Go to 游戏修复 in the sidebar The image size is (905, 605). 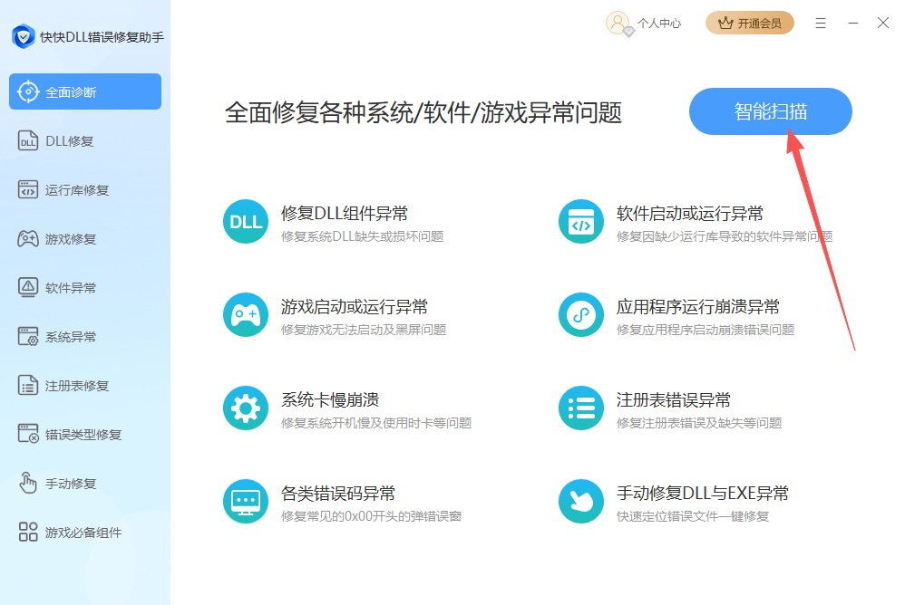tap(71, 239)
